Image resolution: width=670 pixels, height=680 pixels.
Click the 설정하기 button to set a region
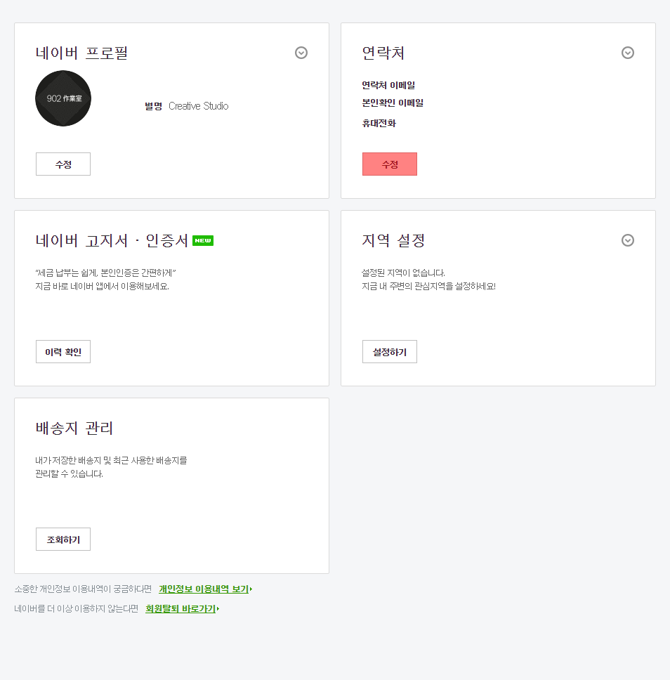tap(389, 351)
